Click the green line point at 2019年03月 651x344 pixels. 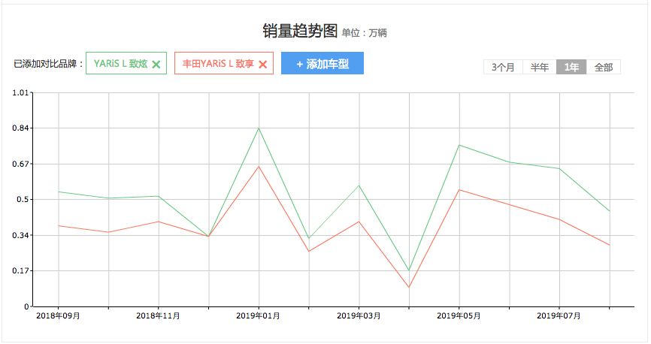point(359,185)
